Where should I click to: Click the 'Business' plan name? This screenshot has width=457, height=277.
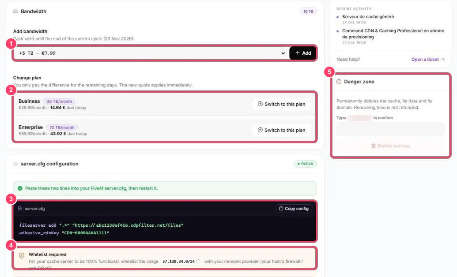point(29,101)
